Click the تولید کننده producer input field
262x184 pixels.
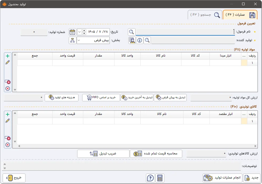point(193,40)
